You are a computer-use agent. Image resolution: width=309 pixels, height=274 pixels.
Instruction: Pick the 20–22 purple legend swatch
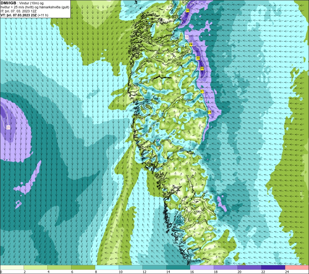249,267
